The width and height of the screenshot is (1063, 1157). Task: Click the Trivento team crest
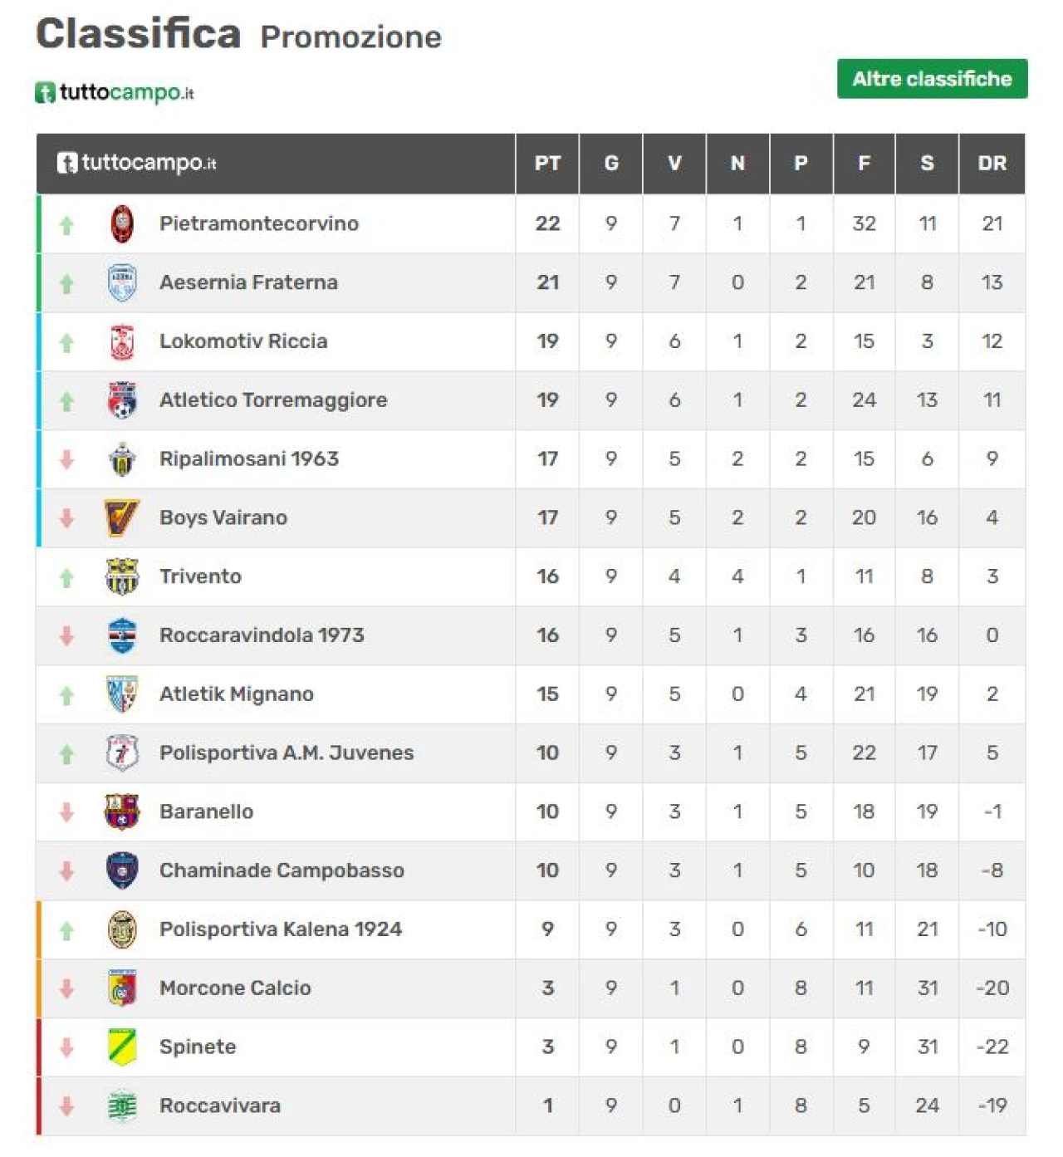click(122, 576)
